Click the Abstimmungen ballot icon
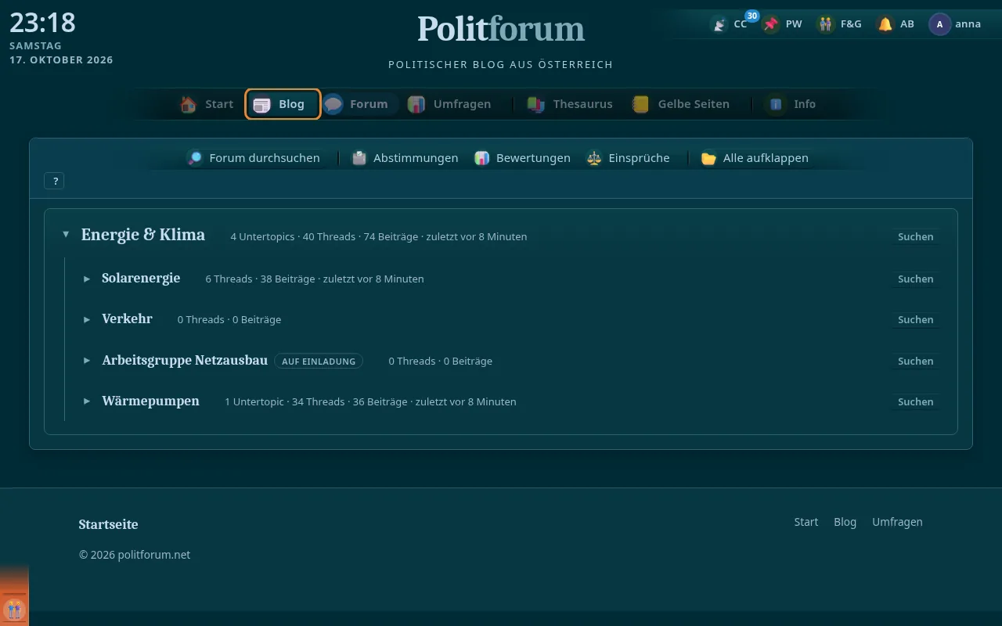The height and width of the screenshot is (626, 1002). coord(359,158)
